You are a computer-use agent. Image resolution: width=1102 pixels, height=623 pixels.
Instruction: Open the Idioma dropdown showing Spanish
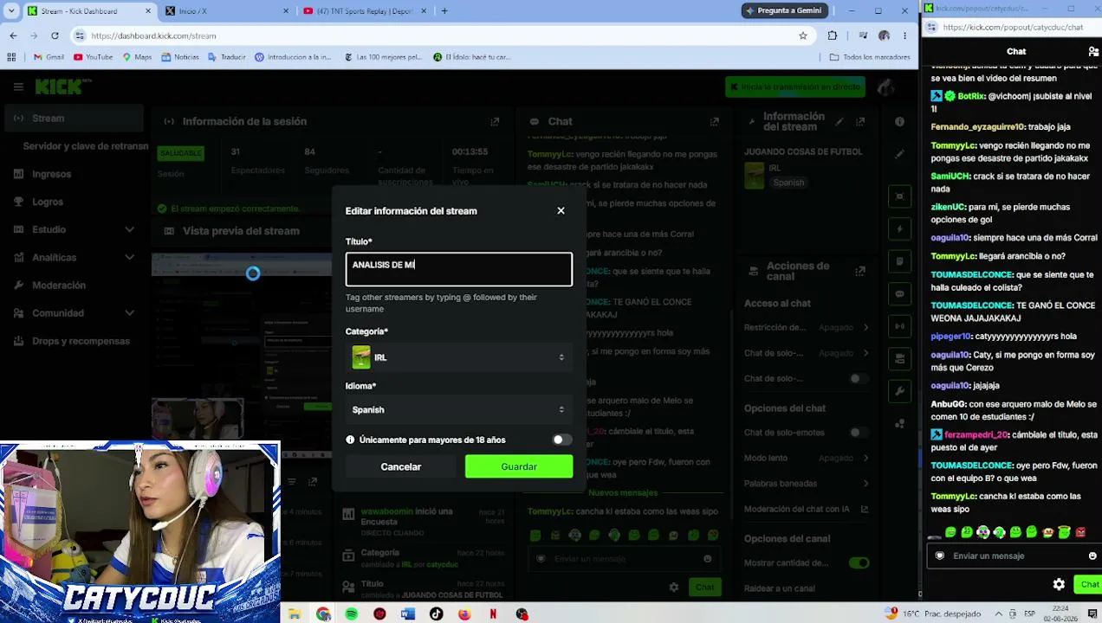tap(458, 409)
